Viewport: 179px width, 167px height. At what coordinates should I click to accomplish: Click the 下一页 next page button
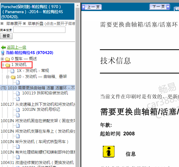(160, 7)
